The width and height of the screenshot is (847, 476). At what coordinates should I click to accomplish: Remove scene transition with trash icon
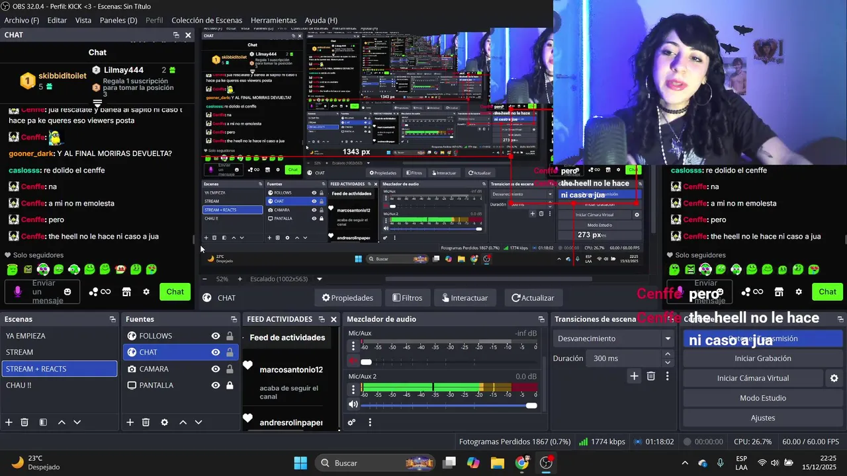coord(651,376)
